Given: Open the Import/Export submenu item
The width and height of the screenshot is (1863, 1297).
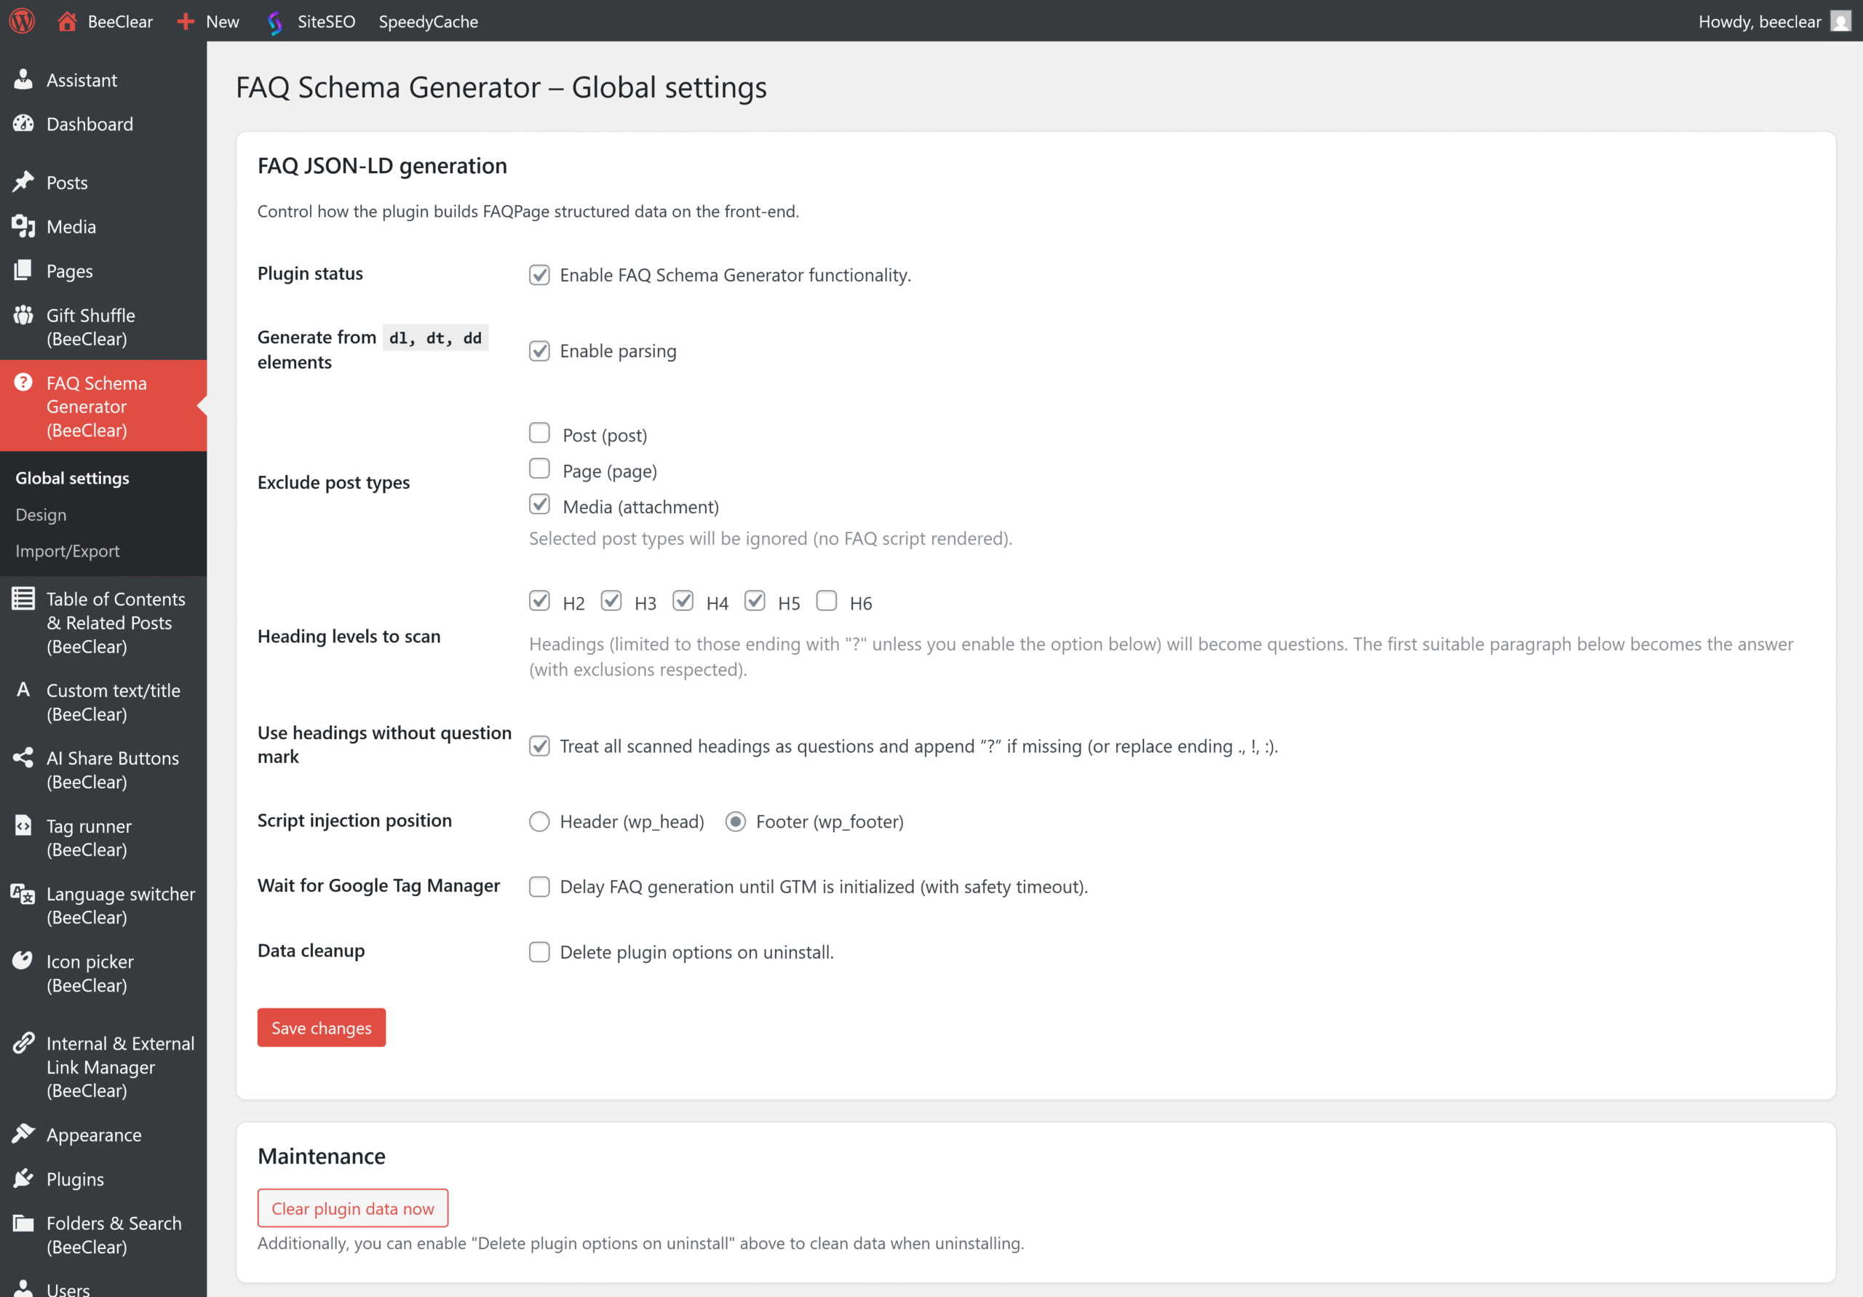Looking at the screenshot, I should 68,551.
